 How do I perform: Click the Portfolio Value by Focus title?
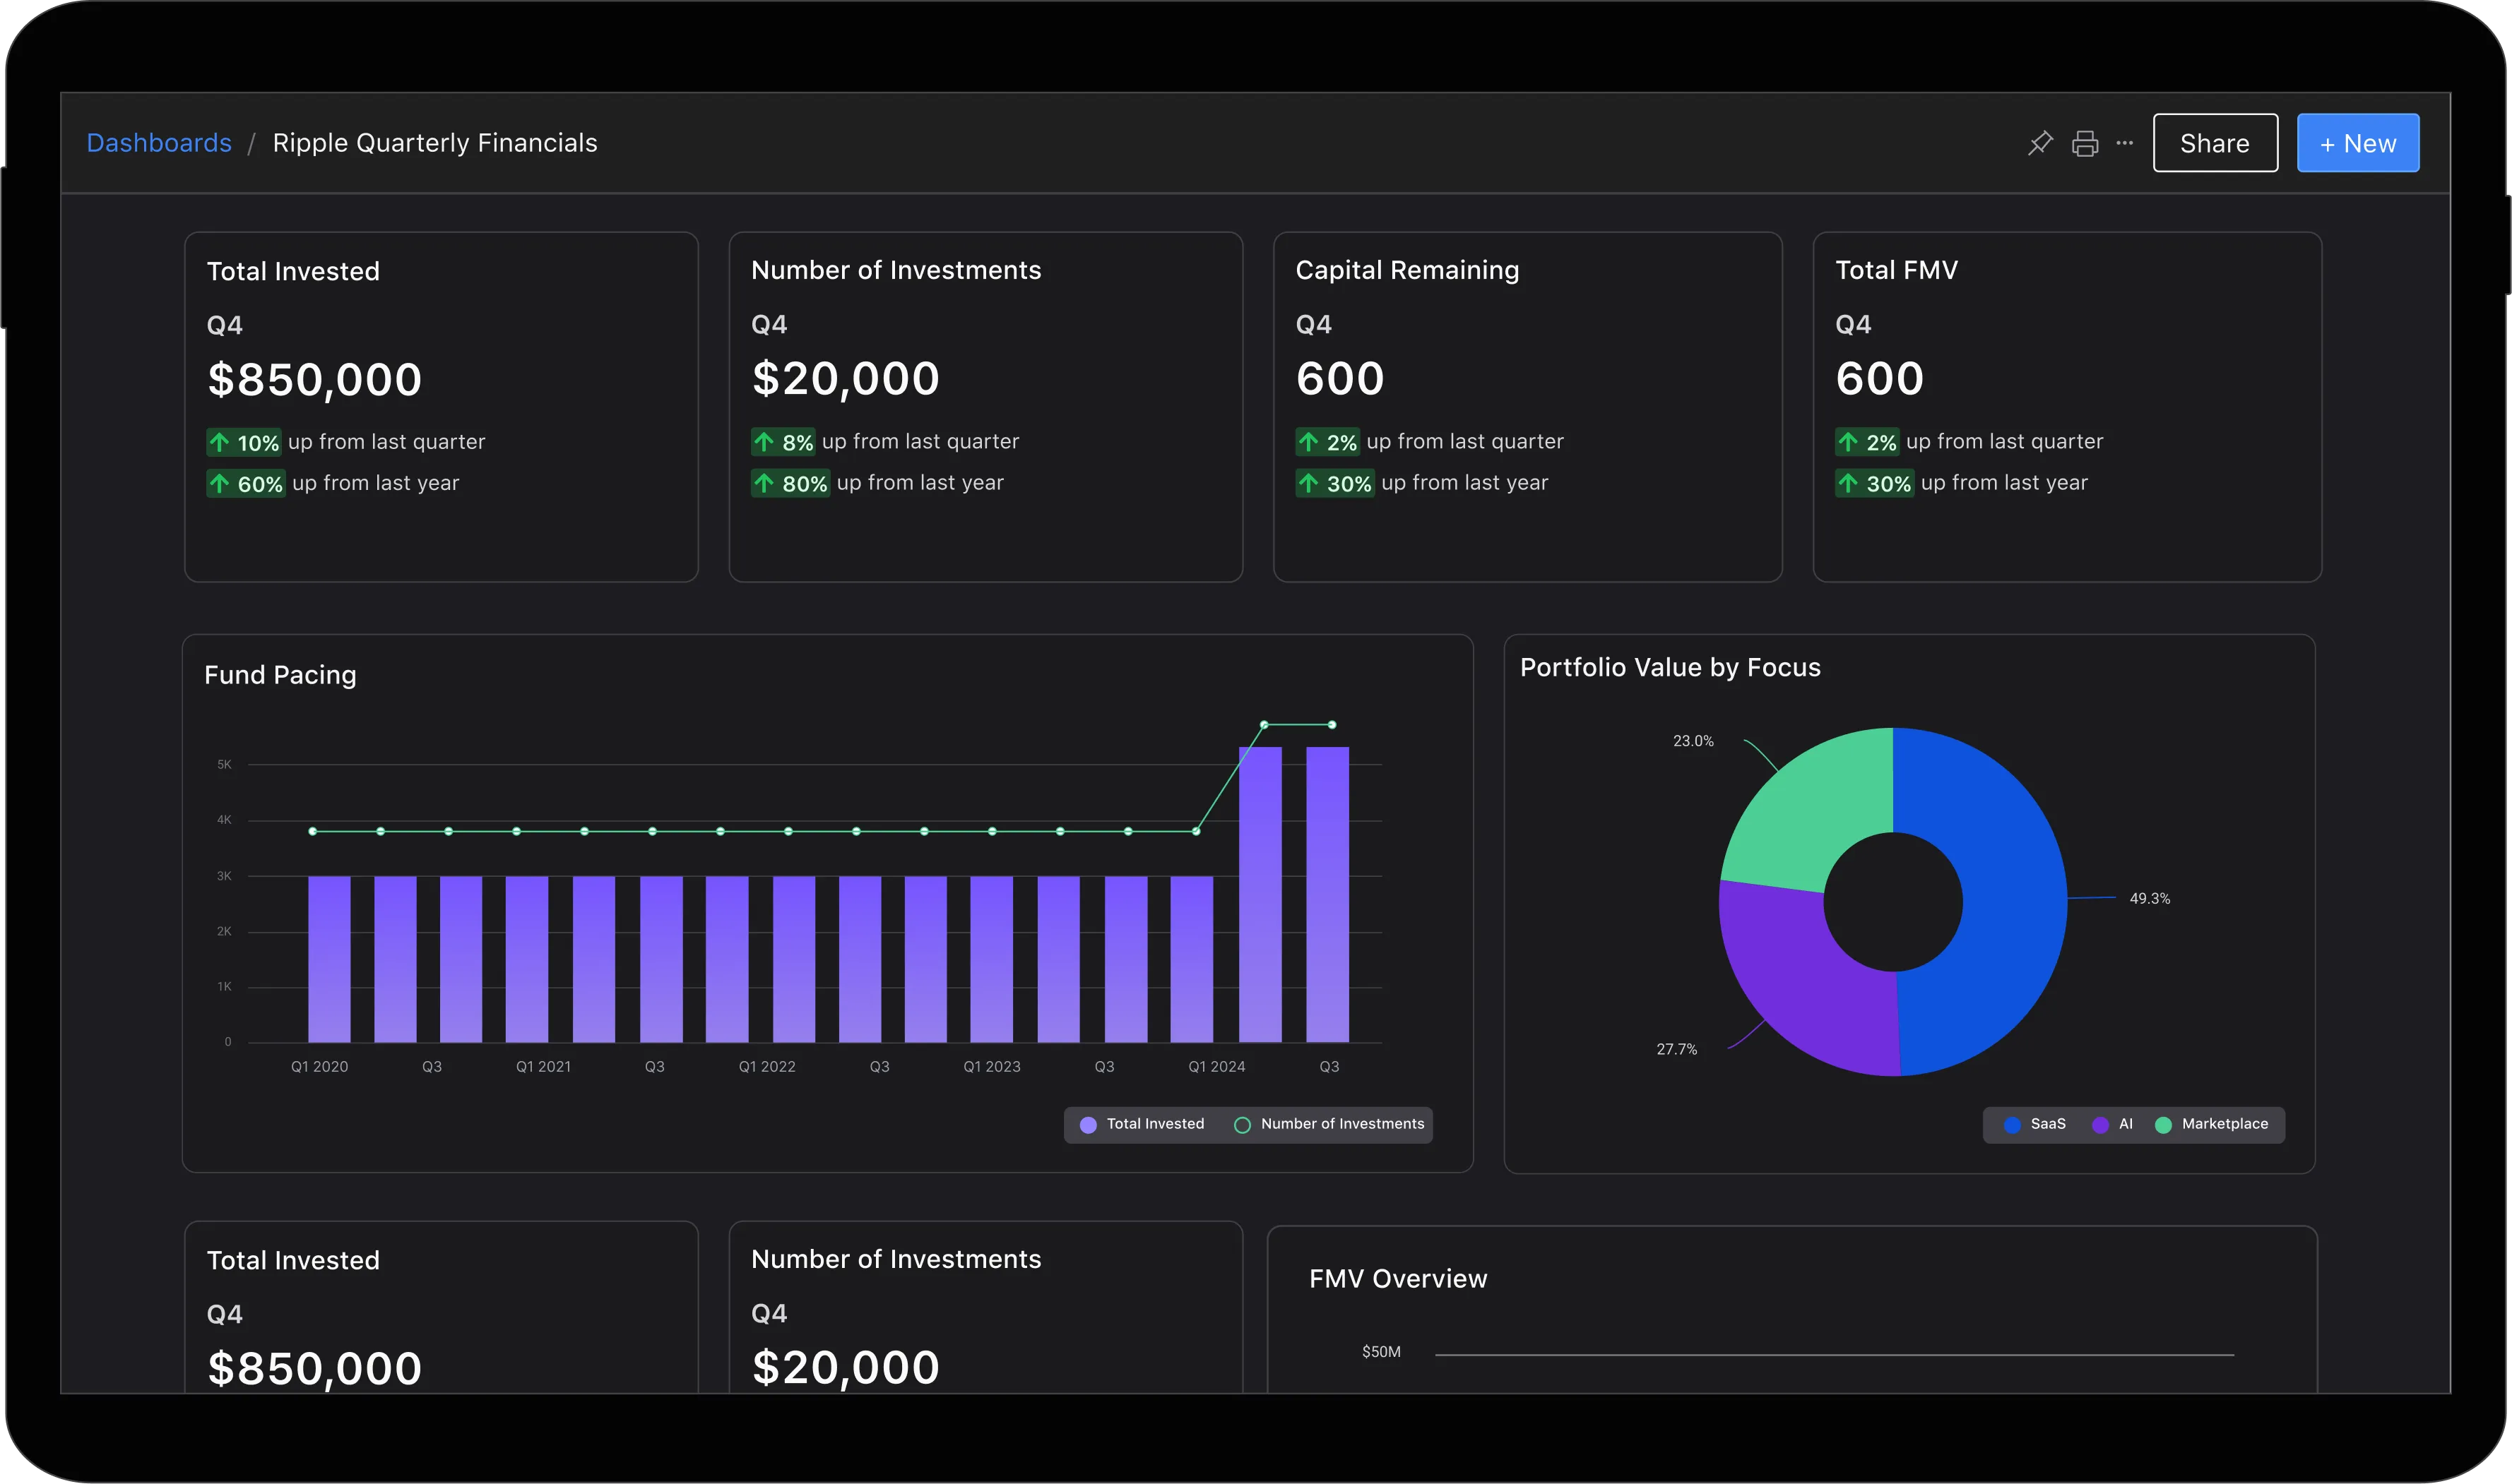[x=1670, y=667]
